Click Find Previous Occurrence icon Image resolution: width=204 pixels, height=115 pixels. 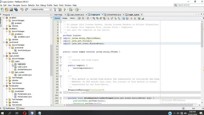click(x=97, y=19)
